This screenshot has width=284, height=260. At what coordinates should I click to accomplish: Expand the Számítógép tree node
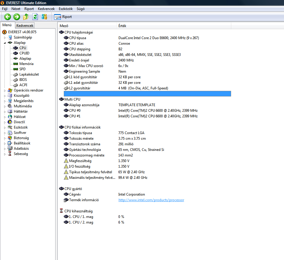[x=5, y=38]
